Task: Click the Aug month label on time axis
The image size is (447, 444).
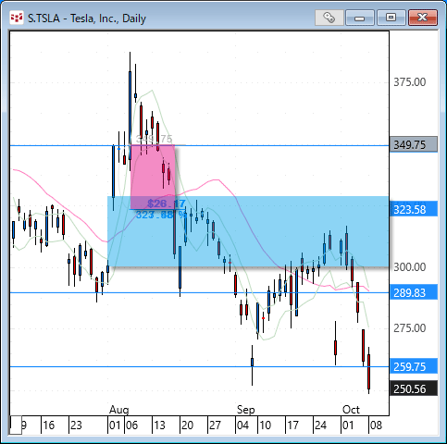Action: click(119, 410)
